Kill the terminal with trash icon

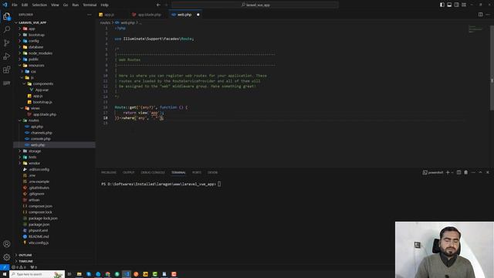(466, 172)
